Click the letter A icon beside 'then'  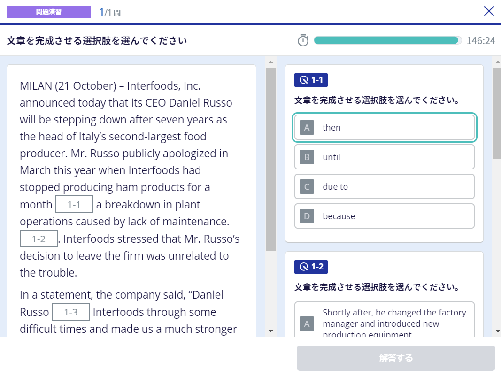pos(307,128)
